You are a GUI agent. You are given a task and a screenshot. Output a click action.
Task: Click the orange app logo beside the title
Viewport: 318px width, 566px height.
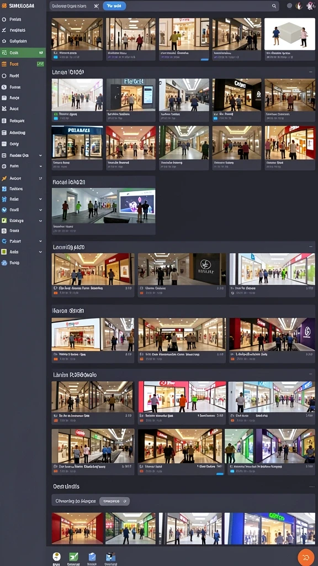[4, 6]
